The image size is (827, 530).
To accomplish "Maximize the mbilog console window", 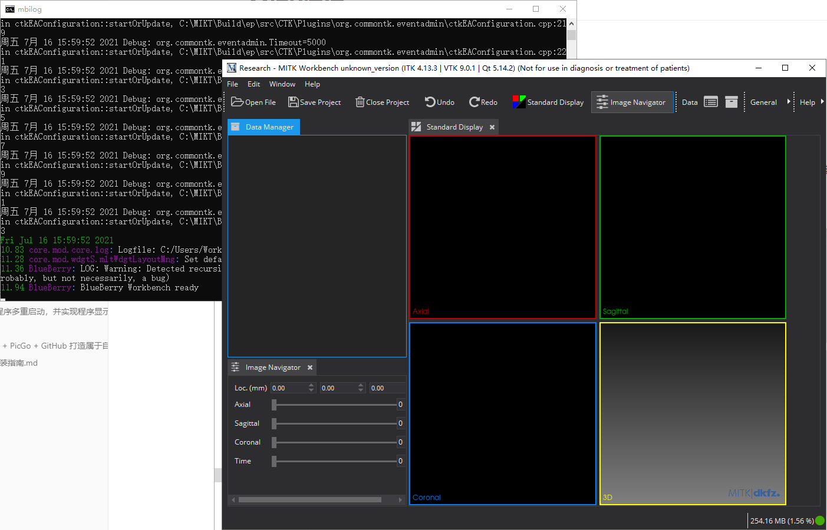I will [536, 9].
